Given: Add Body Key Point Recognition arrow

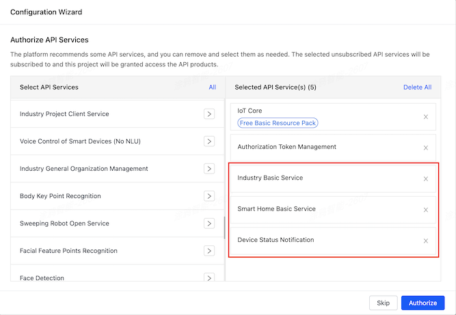Looking at the screenshot, I should (209, 196).
